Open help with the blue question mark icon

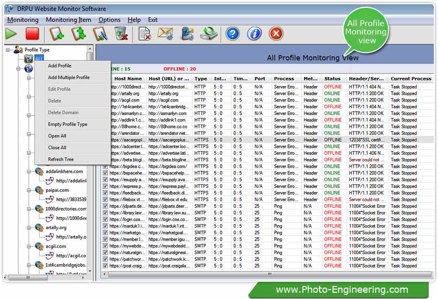coord(233,34)
